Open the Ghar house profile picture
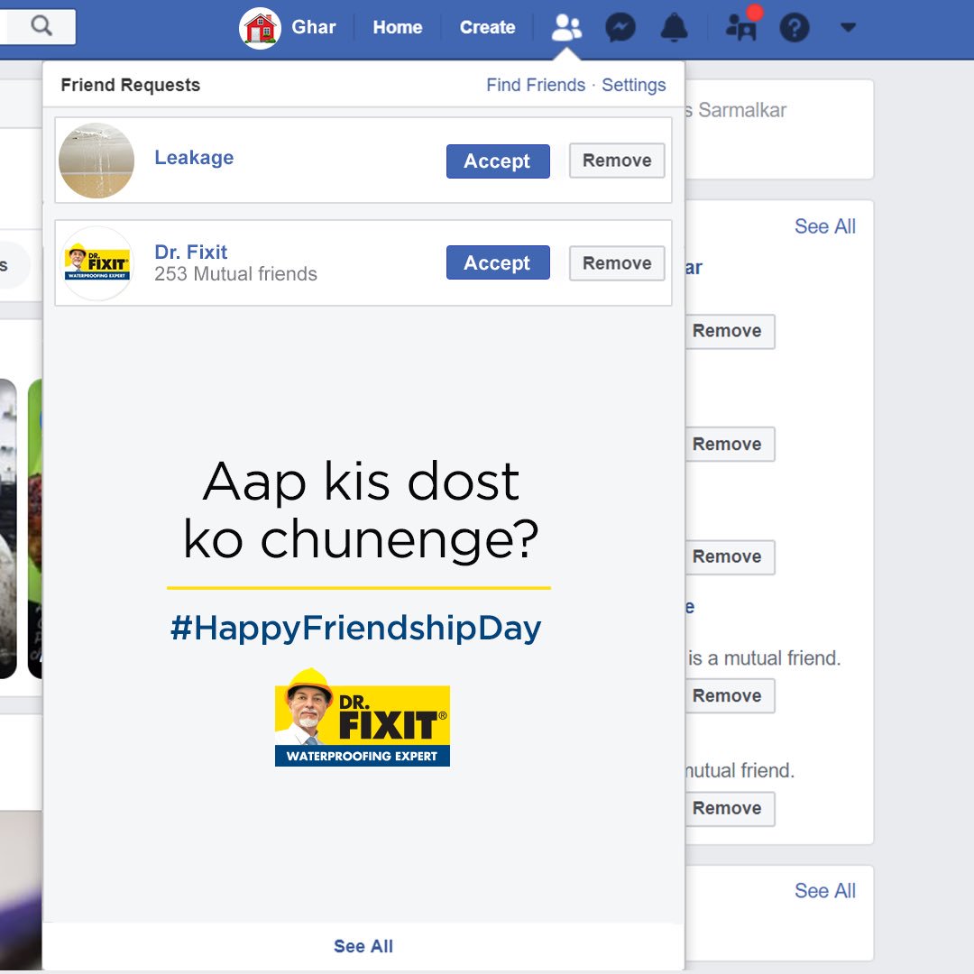The width and height of the screenshot is (974, 974). (260, 28)
